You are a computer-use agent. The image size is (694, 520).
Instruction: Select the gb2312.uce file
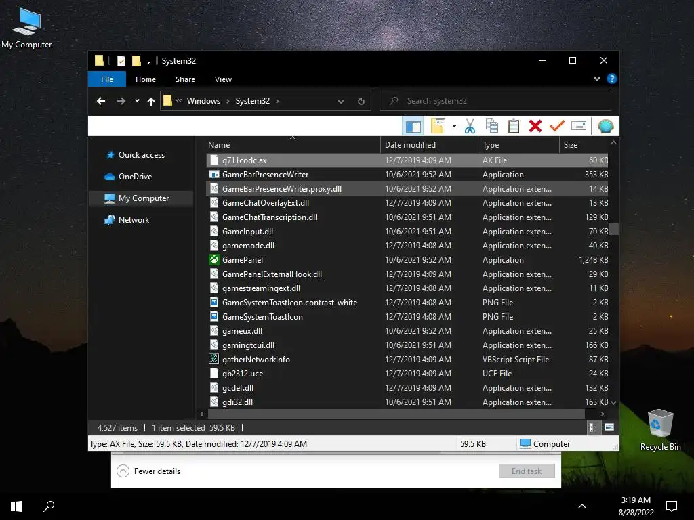point(407,373)
